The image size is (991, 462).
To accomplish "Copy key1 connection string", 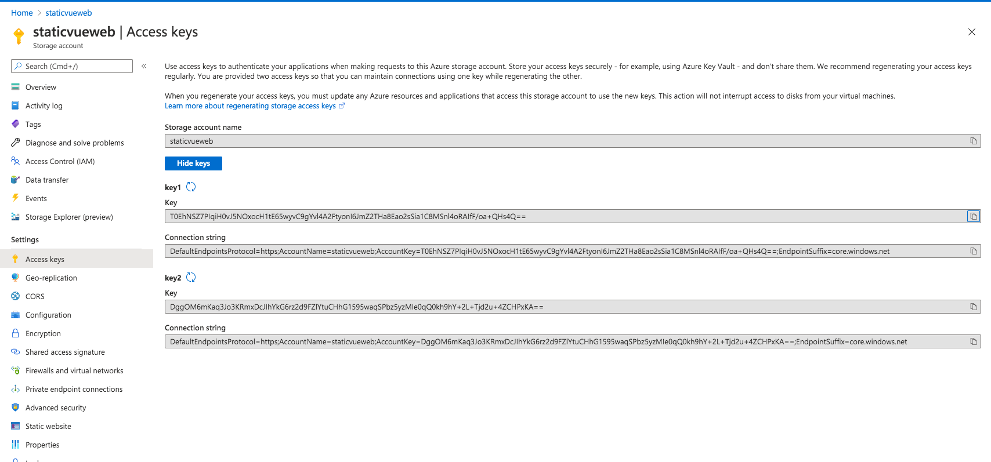I will (974, 251).
